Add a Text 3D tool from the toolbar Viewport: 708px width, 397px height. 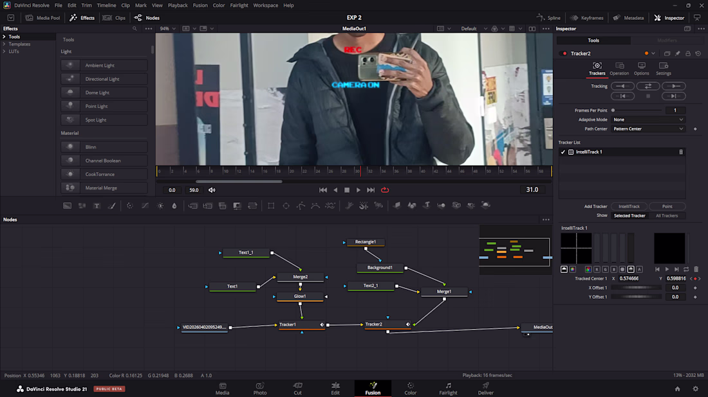(x=427, y=206)
